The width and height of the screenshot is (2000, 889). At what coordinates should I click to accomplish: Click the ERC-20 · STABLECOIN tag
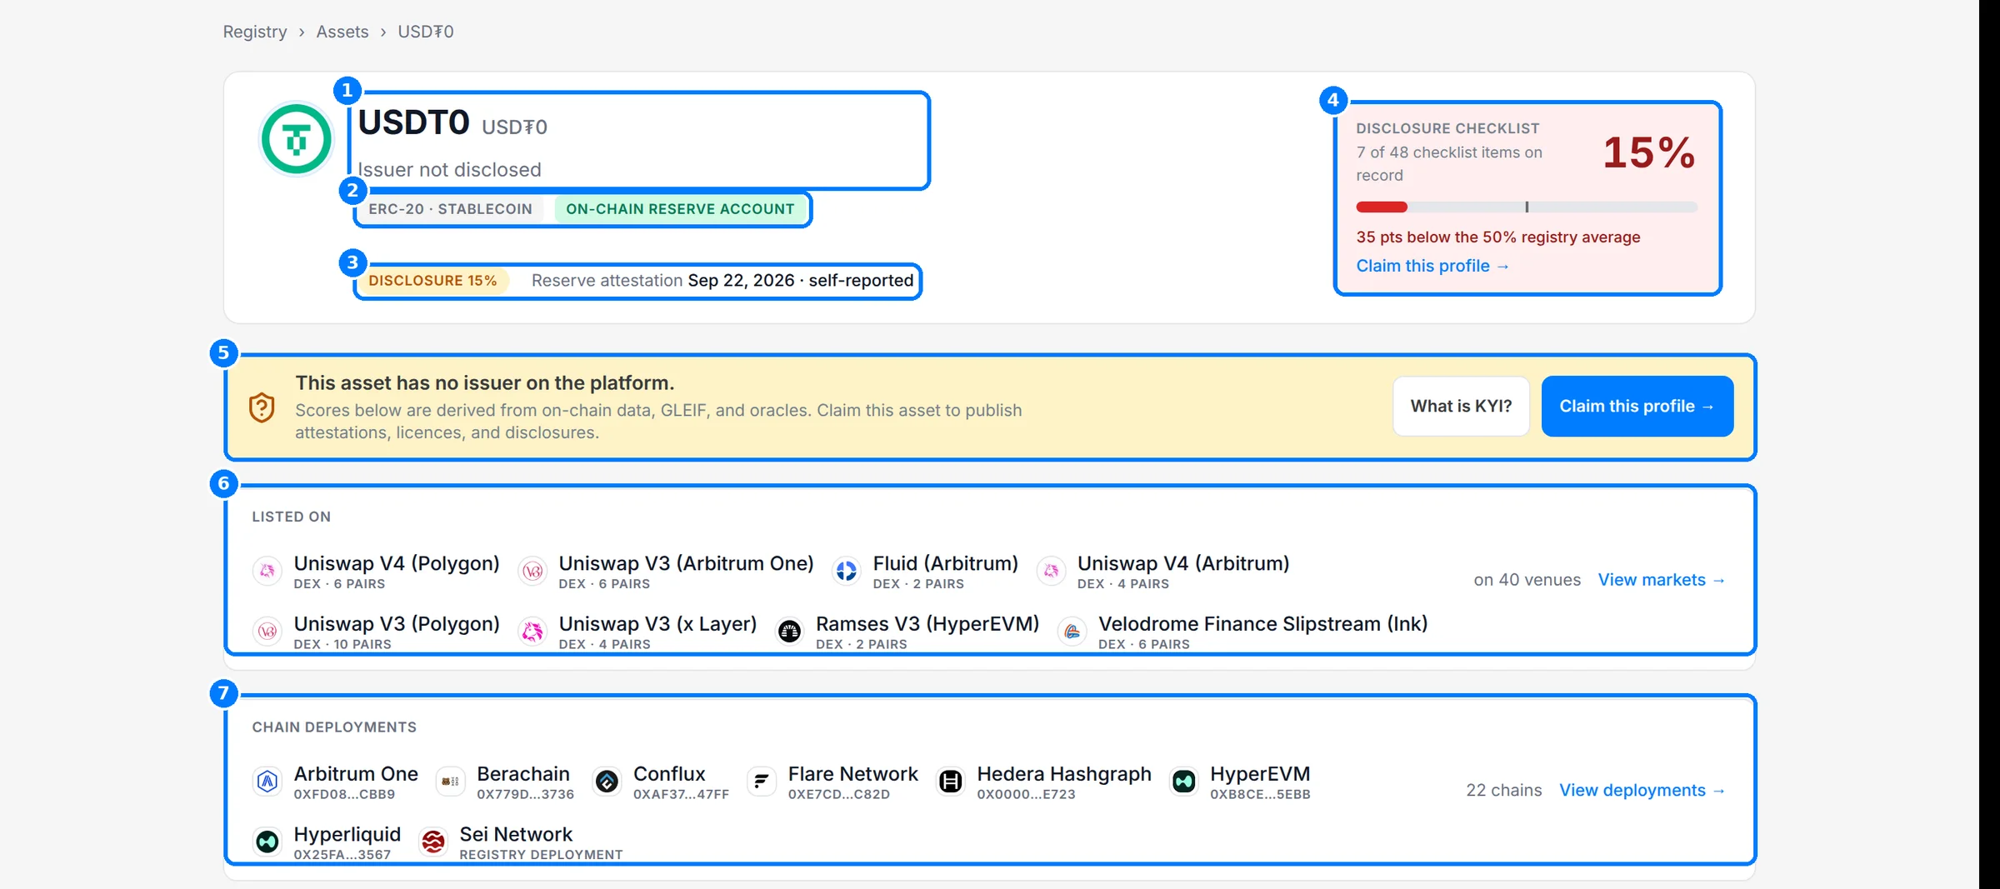tap(450, 209)
